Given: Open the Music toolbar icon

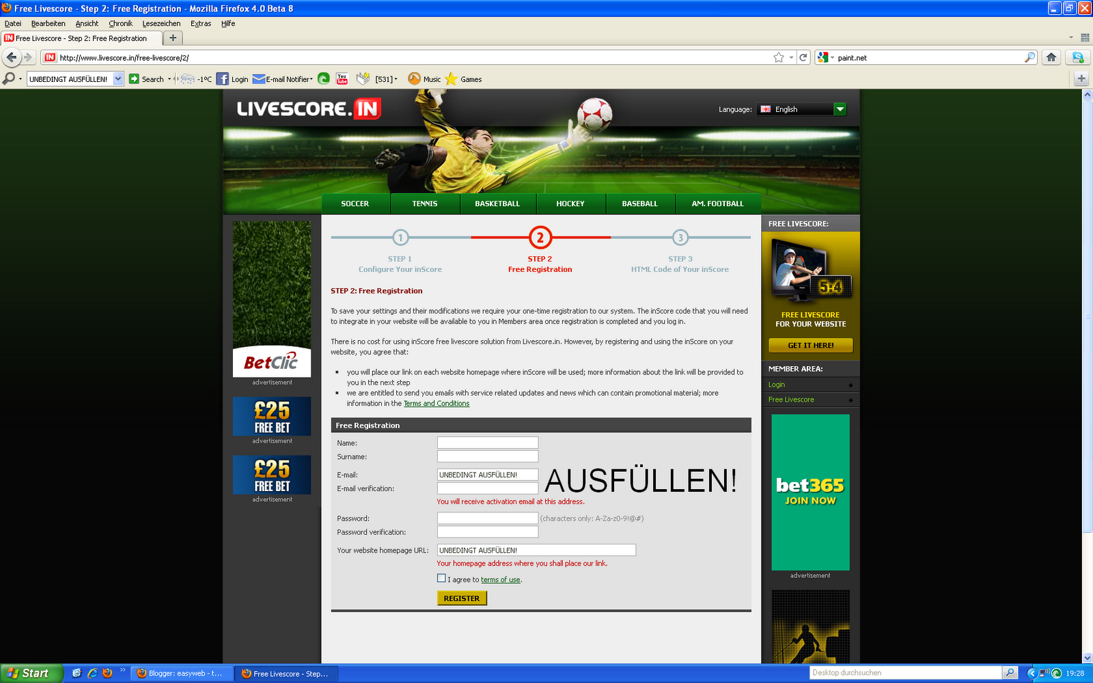Looking at the screenshot, I should (x=414, y=79).
